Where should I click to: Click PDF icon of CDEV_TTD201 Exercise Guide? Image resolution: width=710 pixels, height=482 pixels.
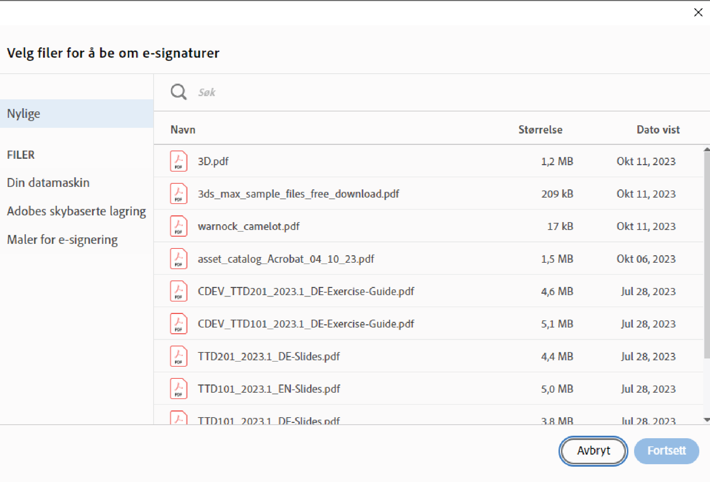(x=179, y=291)
